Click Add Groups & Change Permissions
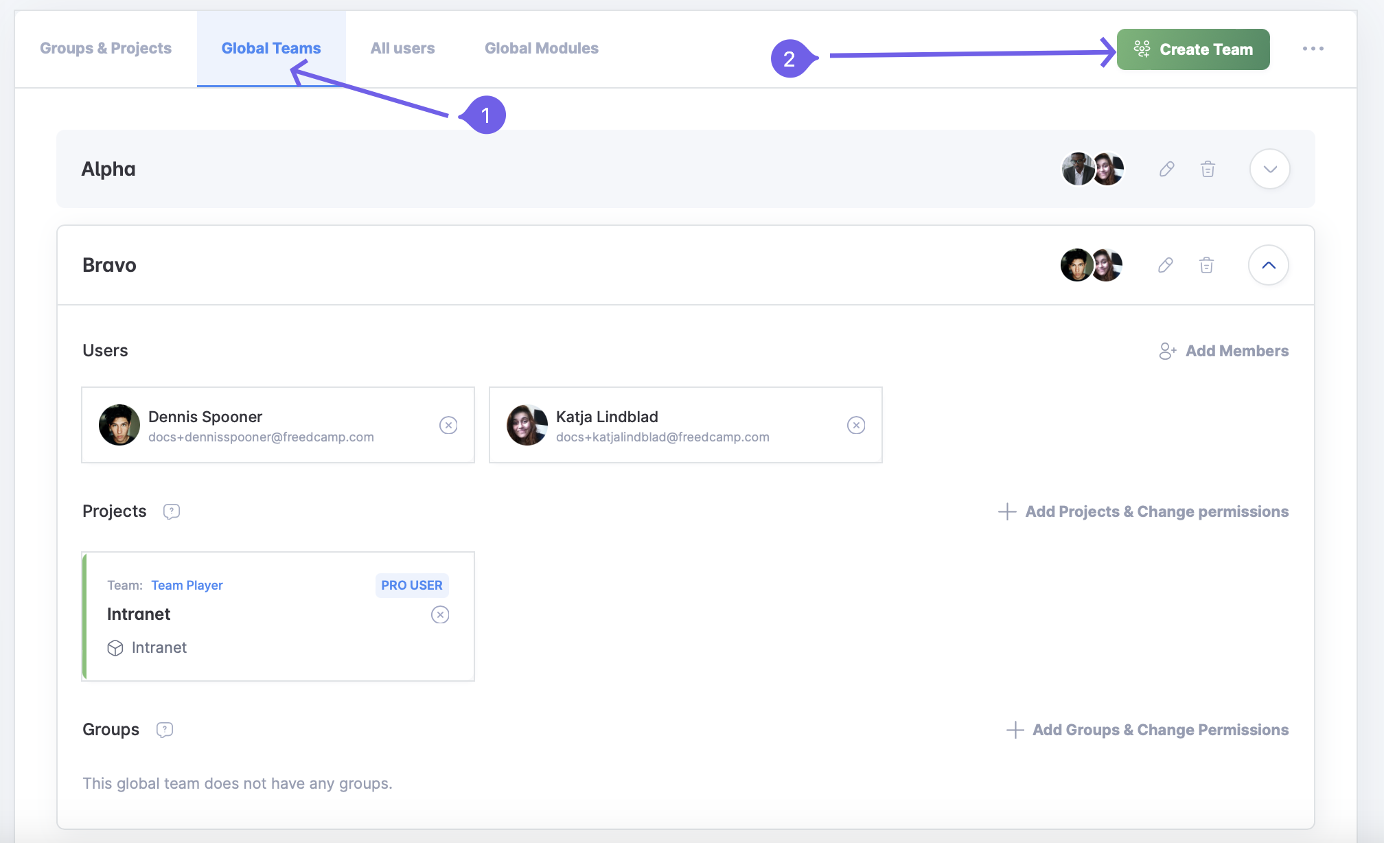Screen dimensions: 1384x843 point(1147,730)
